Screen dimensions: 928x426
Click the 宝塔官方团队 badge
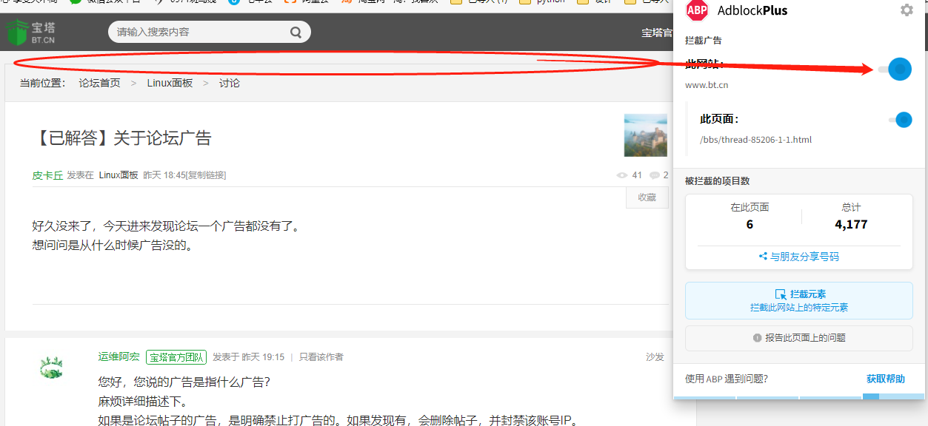tap(176, 357)
